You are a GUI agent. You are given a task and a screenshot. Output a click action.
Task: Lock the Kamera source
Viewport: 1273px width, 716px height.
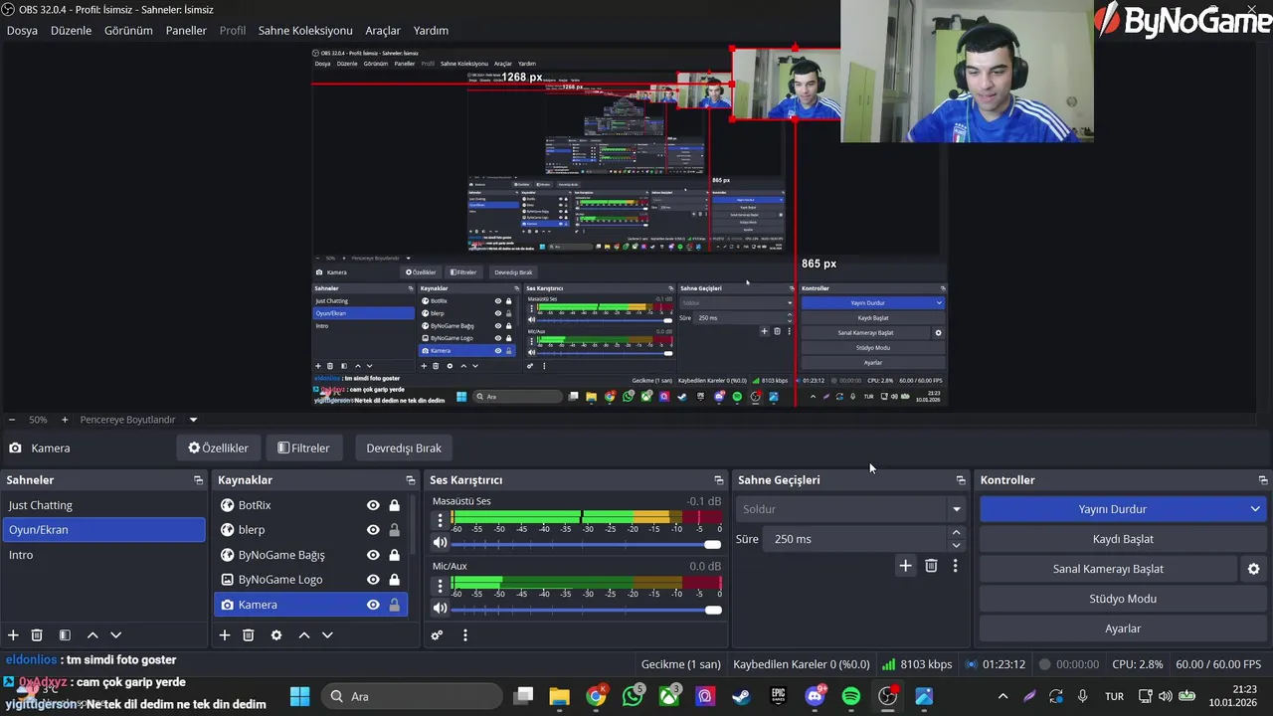(394, 605)
